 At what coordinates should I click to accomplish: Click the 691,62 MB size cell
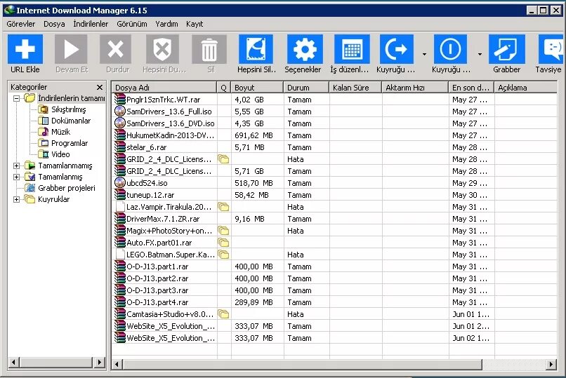[254, 135]
